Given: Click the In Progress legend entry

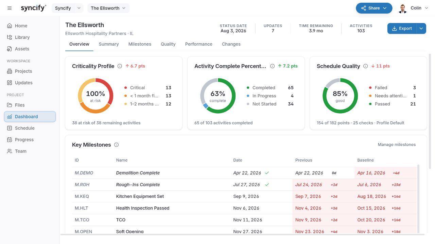Looking at the screenshot, I should pos(270,96).
